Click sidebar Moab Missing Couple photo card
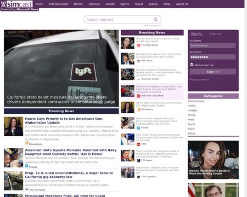 click(213, 160)
